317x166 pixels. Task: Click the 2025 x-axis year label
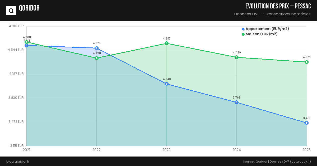306,150
